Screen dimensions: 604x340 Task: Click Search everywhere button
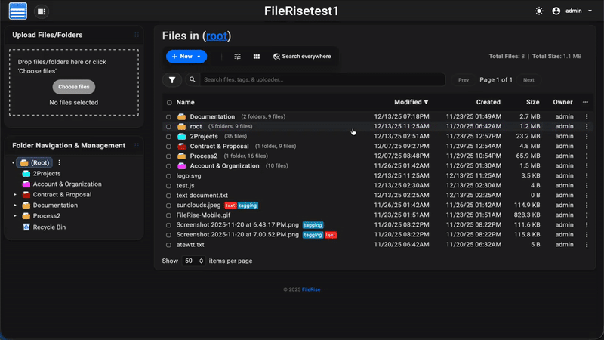pos(303,56)
